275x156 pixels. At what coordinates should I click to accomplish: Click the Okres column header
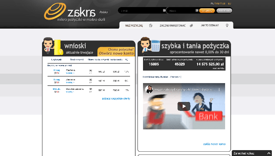(x=91, y=60)
